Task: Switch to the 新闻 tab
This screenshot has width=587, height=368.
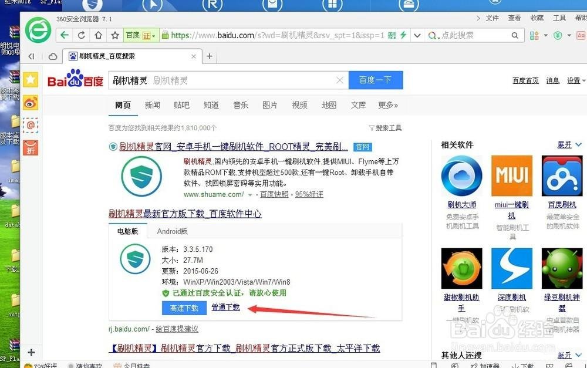Action: 153,105
